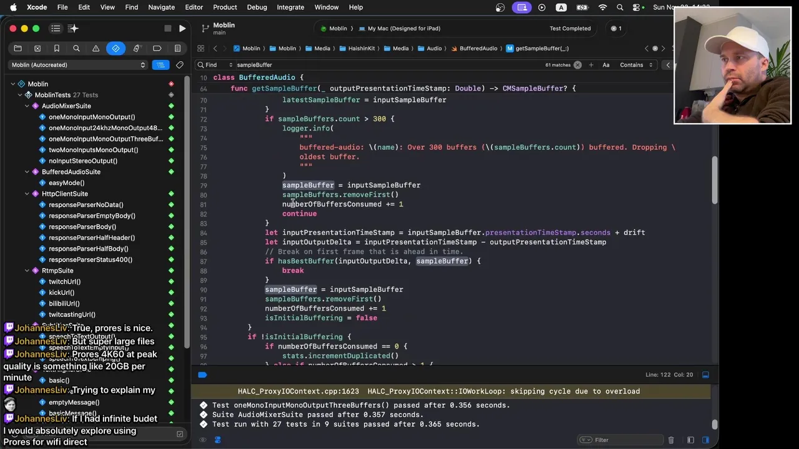Open the related items grid icon
Viewport: 799px width, 449px height.
(x=200, y=49)
